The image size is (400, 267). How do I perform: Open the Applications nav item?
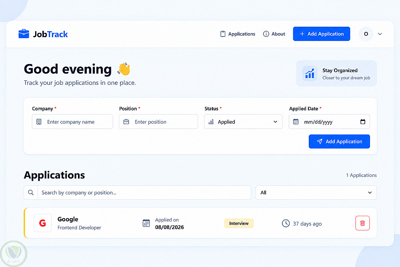[238, 34]
